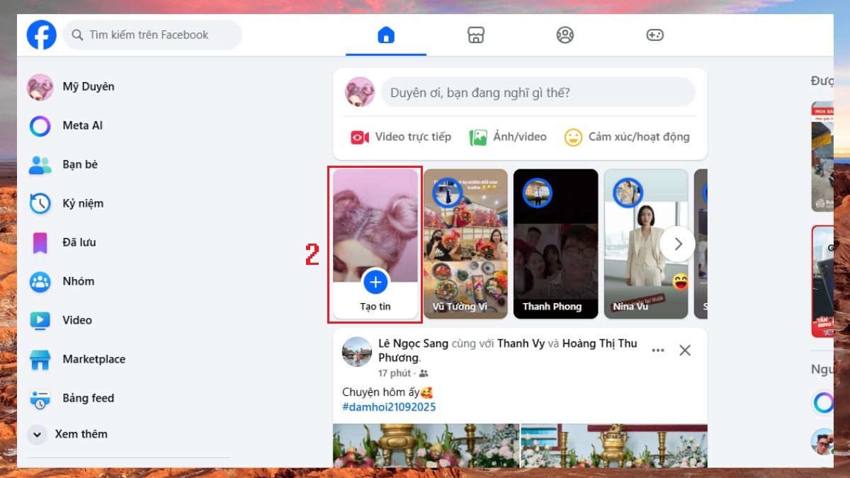Switch to the Home tab
850x478 pixels.
tap(386, 34)
